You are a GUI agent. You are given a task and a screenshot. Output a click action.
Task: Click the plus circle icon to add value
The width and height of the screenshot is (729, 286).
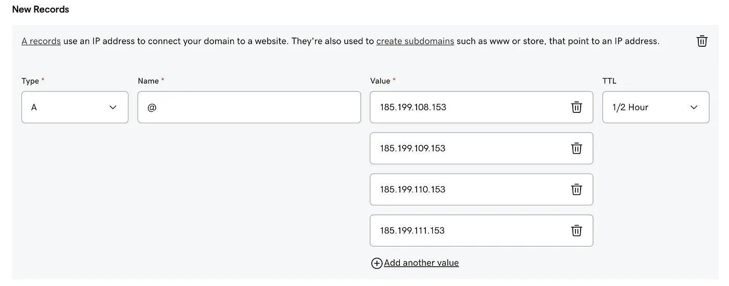click(376, 263)
